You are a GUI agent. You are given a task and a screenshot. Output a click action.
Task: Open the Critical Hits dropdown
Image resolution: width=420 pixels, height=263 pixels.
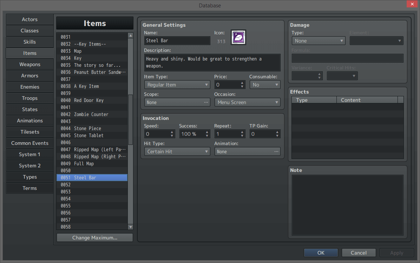click(x=342, y=76)
